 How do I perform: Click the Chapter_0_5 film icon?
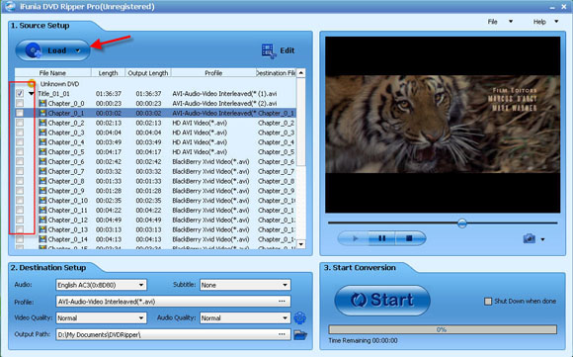[42, 151]
